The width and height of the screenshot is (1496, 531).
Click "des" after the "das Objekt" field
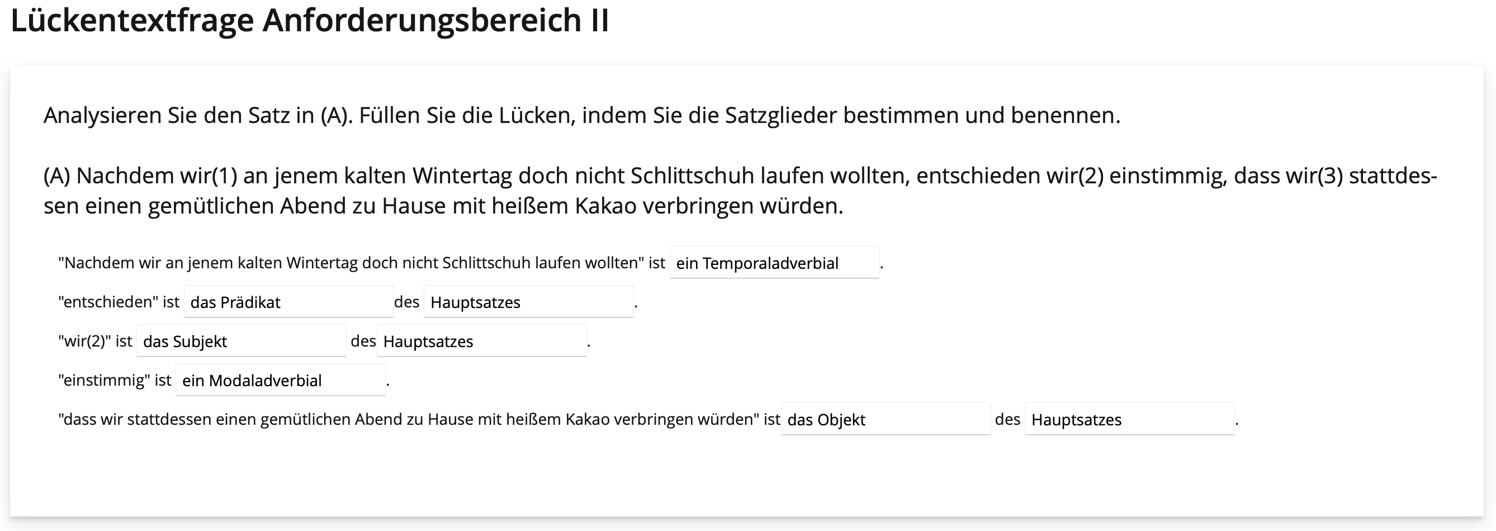pyautogui.click(x=1007, y=419)
